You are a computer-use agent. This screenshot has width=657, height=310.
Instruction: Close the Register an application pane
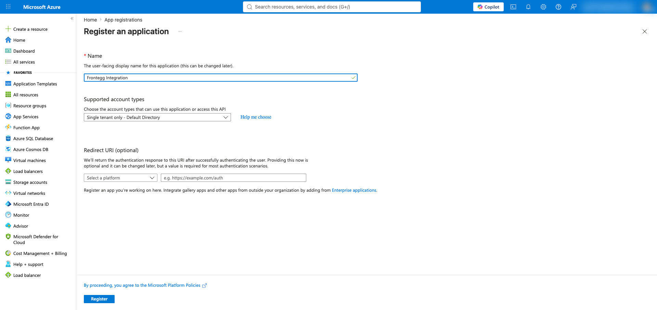[x=645, y=31]
